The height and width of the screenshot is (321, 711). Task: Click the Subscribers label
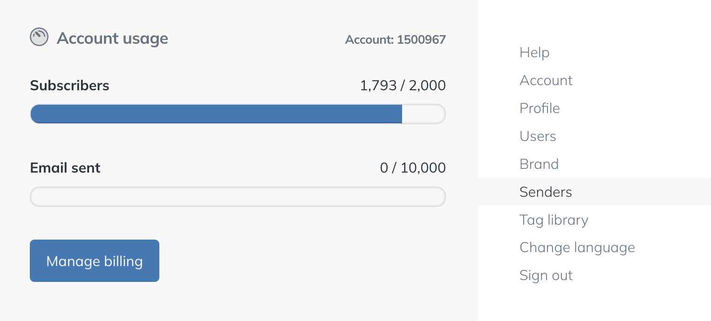pos(69,86)
